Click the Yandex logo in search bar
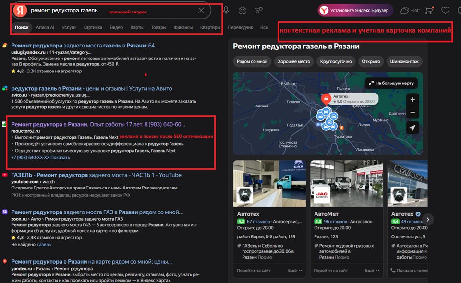 click(x=20, y=10)
